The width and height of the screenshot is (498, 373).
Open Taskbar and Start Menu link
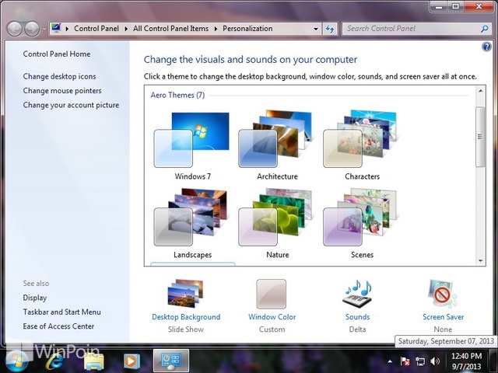tap(61, 312)
